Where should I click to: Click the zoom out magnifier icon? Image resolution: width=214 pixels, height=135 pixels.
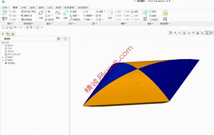click(179, 33)
